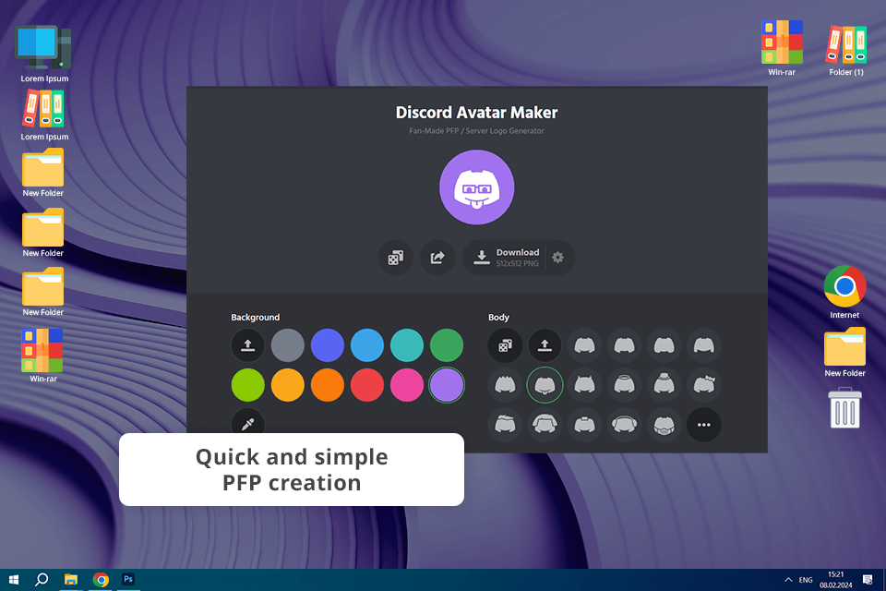Click the purple avatar preview image
886x591 pixels.
coord(477,187)
